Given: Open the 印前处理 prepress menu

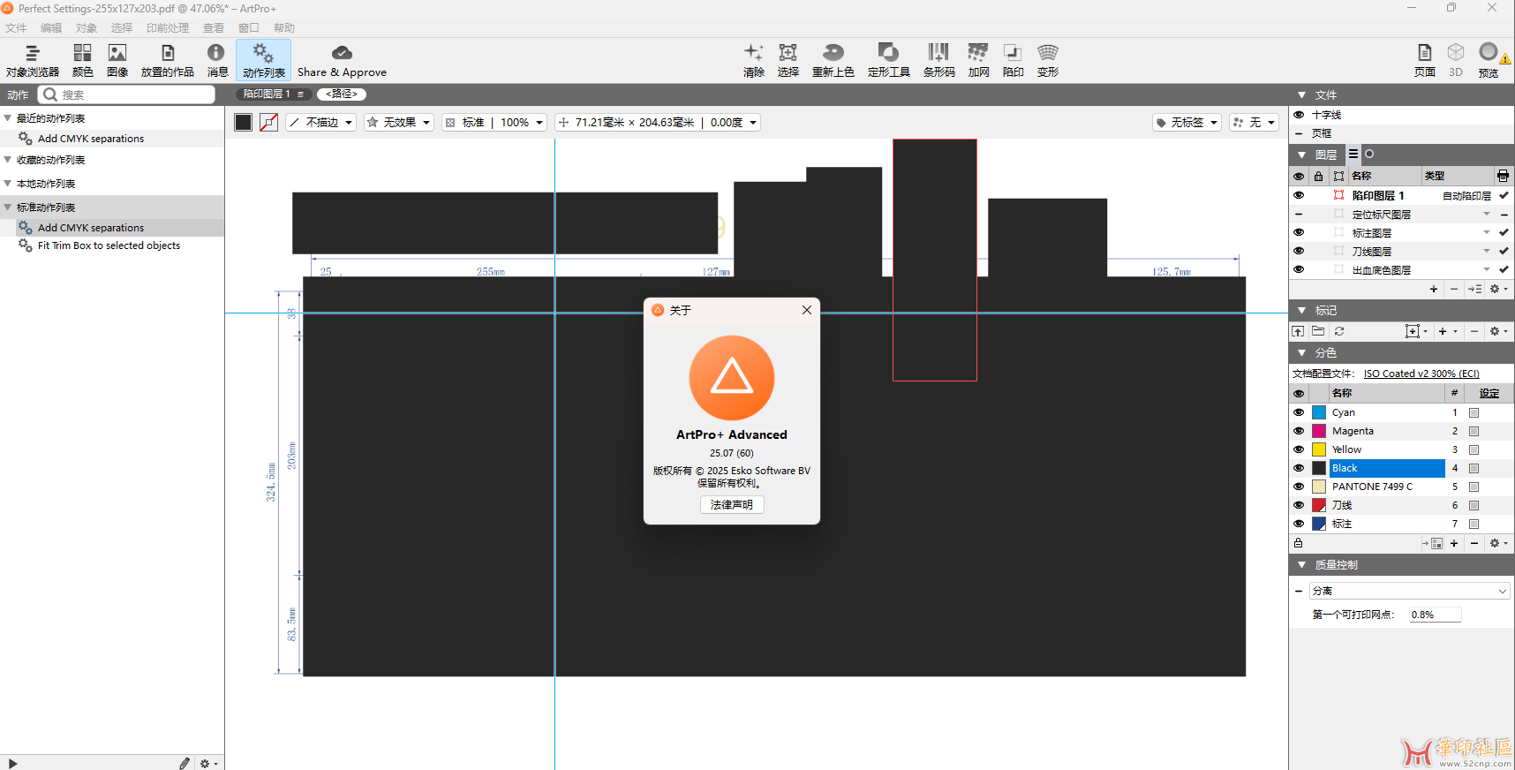Looking at the screenshot, I should [x=168, y=28].
